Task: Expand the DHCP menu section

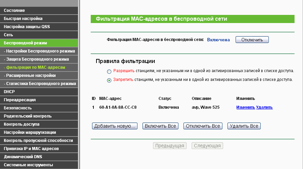Action: [39, 92]
